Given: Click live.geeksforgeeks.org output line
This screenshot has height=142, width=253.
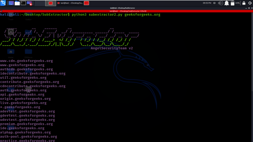Looking at the screenshot, I should pyautogui.click(x=23, y=103).
